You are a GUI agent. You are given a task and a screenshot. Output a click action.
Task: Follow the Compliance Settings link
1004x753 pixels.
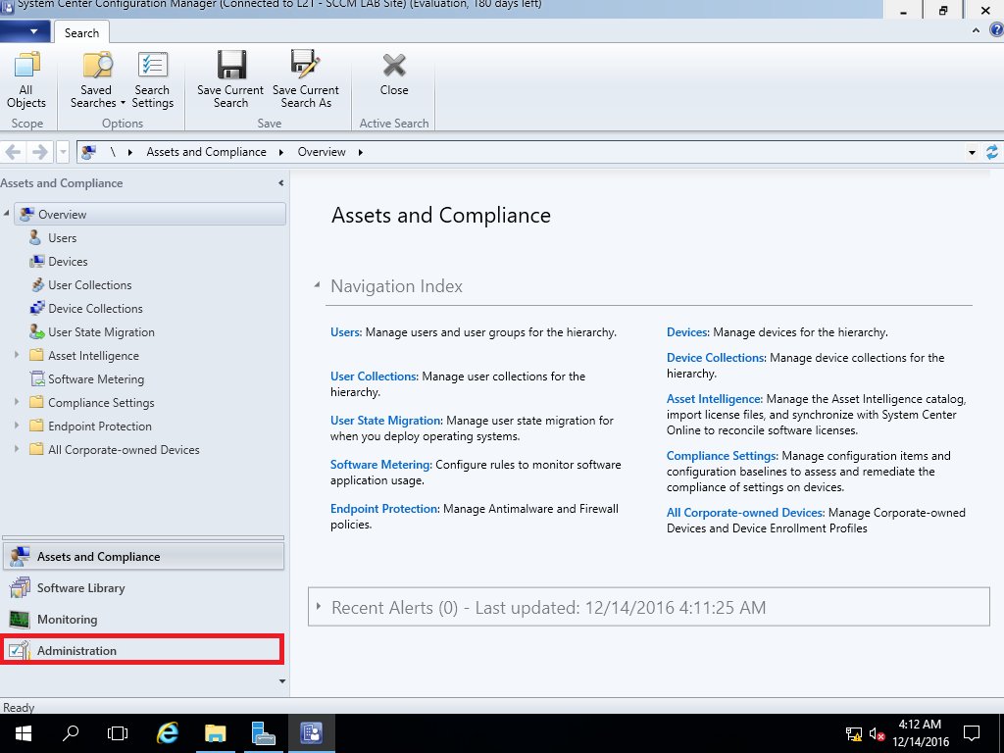722,456
